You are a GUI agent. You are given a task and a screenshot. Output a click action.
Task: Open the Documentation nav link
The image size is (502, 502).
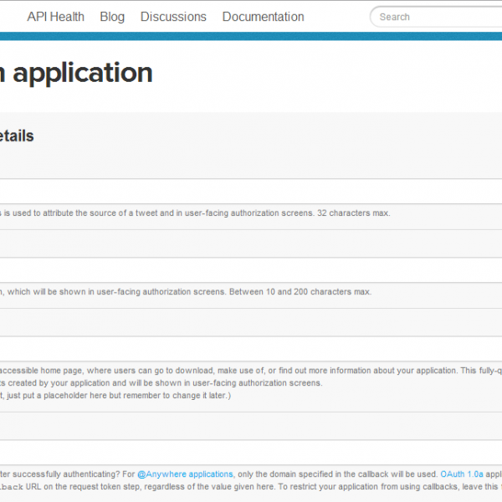click(x=263, y=17)
